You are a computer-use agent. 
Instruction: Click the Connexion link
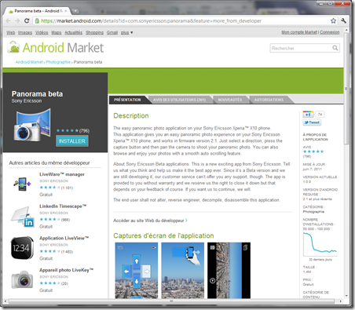pyautogui.click(x=330, y=32)
